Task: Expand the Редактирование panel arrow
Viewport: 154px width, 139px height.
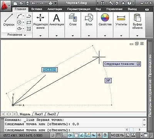Action: tap(40, 36)
